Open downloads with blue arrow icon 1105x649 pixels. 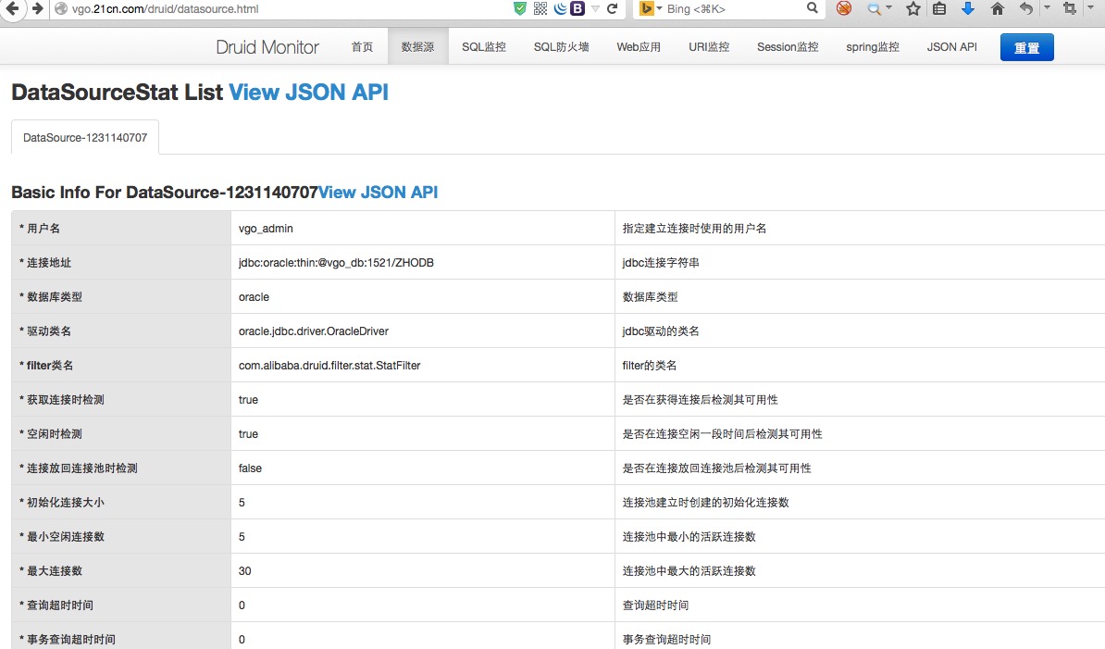(x=968, y=8)
